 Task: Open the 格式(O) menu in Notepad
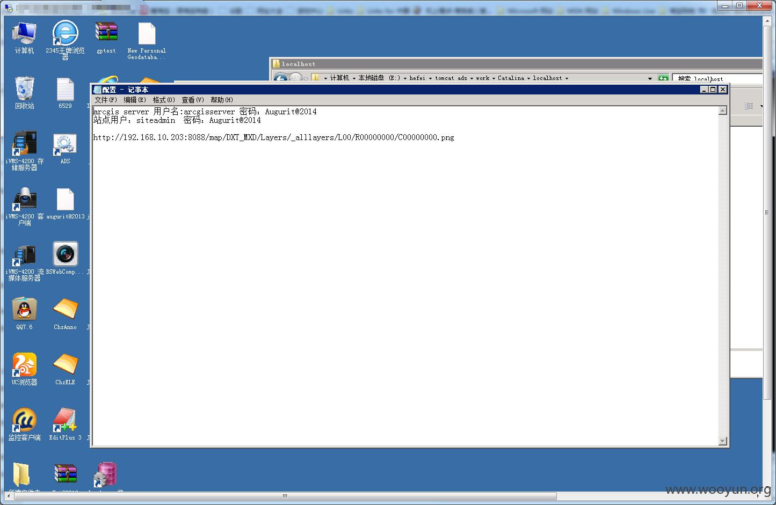[164, 100]
